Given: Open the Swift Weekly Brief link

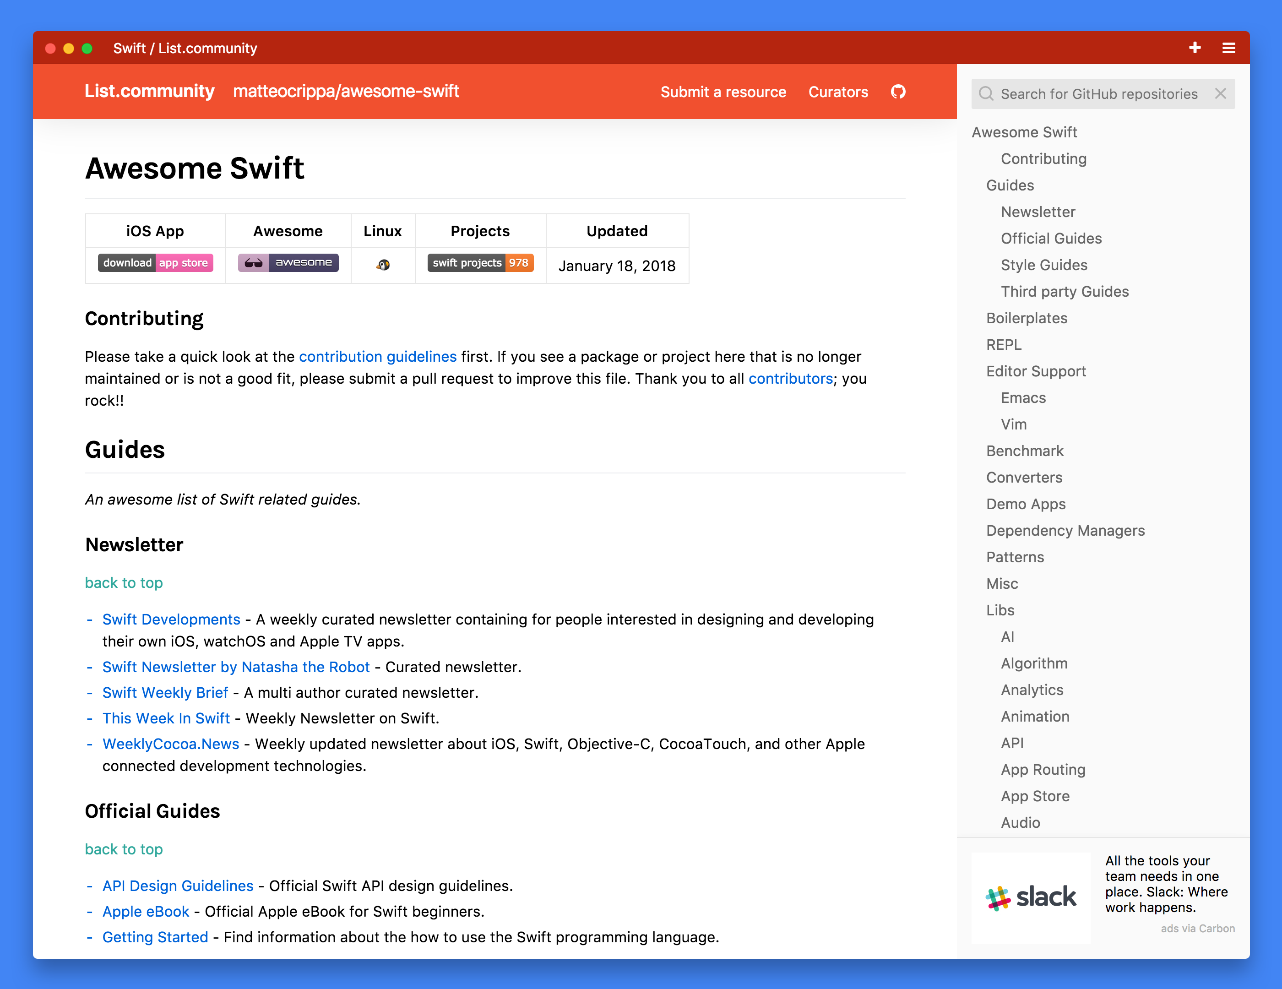Looking at the screenshot, I should [165, 693].
